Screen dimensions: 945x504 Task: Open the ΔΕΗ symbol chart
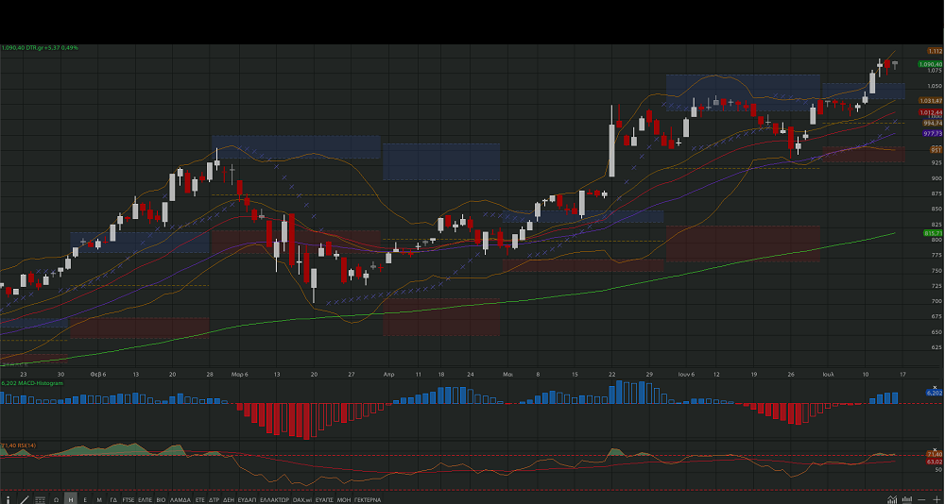229,500
